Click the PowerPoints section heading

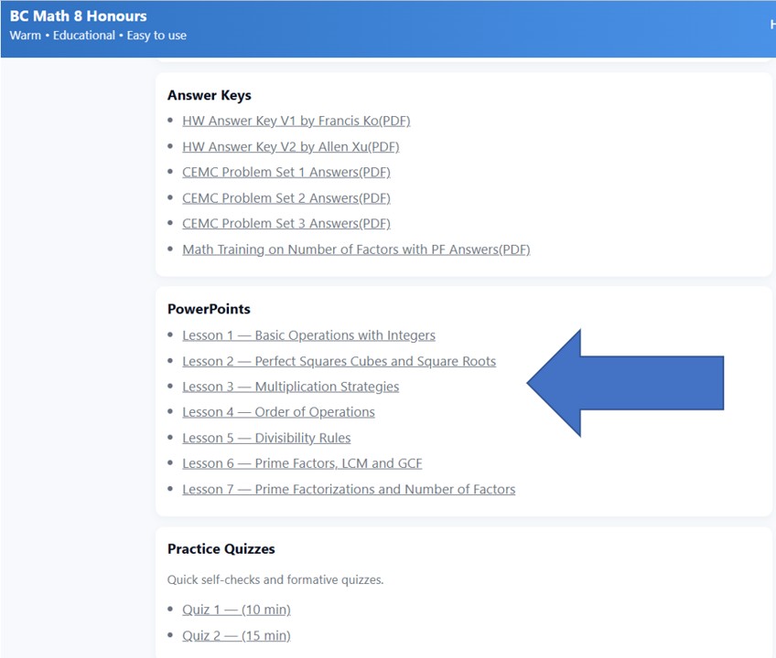(209, 310)
